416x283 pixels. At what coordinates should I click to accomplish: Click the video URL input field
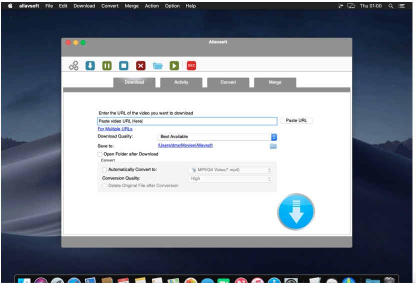click(187, 121)
